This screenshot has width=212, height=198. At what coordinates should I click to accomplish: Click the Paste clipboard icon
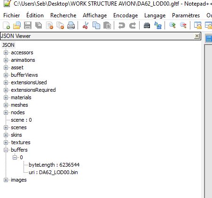[107, 25]
